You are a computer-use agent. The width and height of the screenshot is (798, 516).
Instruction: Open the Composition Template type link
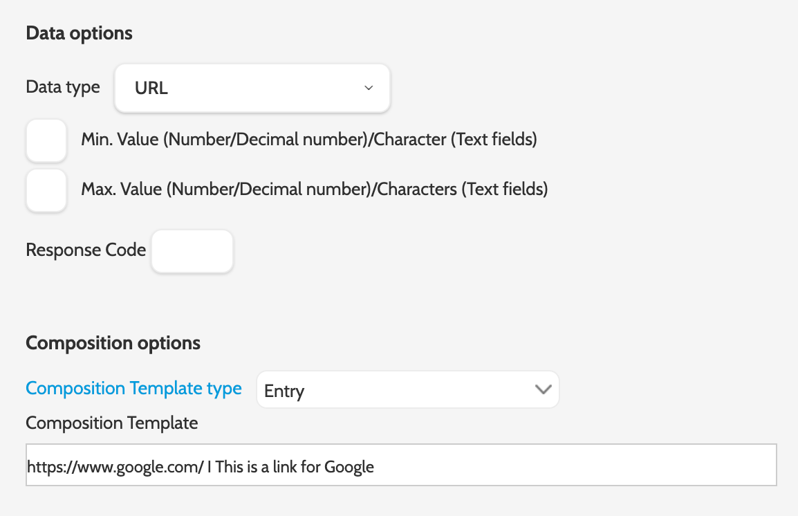133,388
